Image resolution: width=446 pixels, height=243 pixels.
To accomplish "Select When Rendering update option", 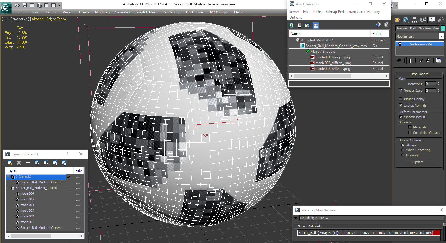I will (x=403, y=150).
